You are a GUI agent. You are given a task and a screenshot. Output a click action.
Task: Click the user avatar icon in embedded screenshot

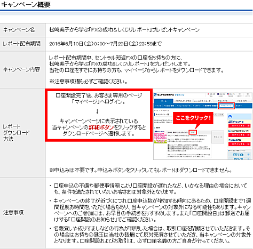(x=230, y=117)
